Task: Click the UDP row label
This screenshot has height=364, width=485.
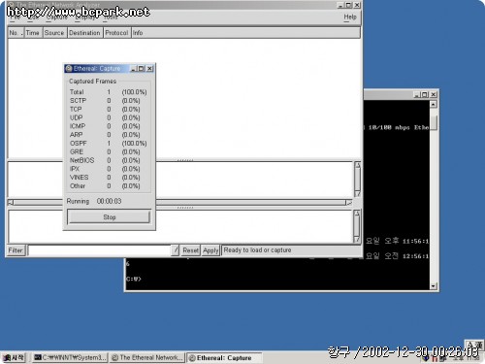Action: (x=76, y=117)
